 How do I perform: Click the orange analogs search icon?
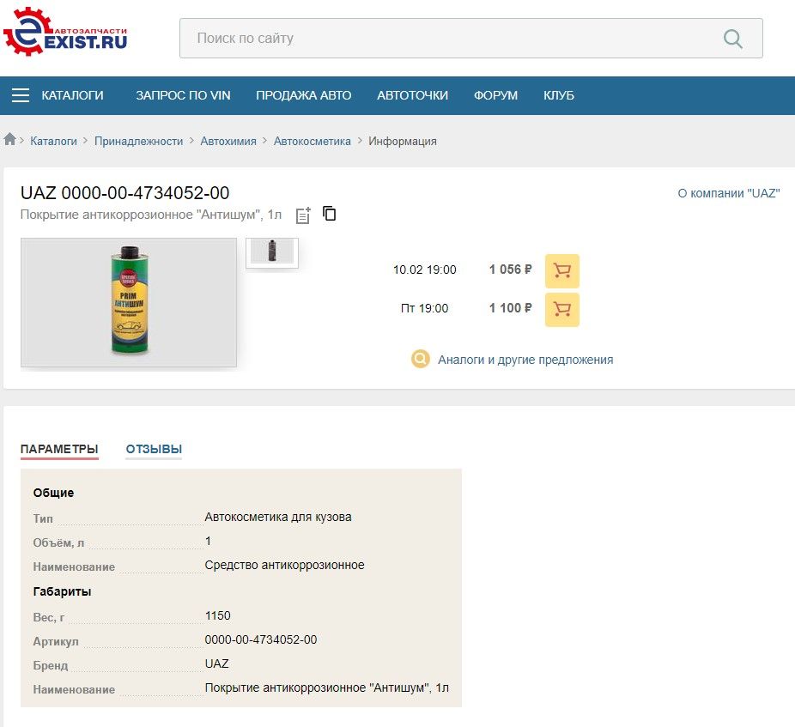420,359
